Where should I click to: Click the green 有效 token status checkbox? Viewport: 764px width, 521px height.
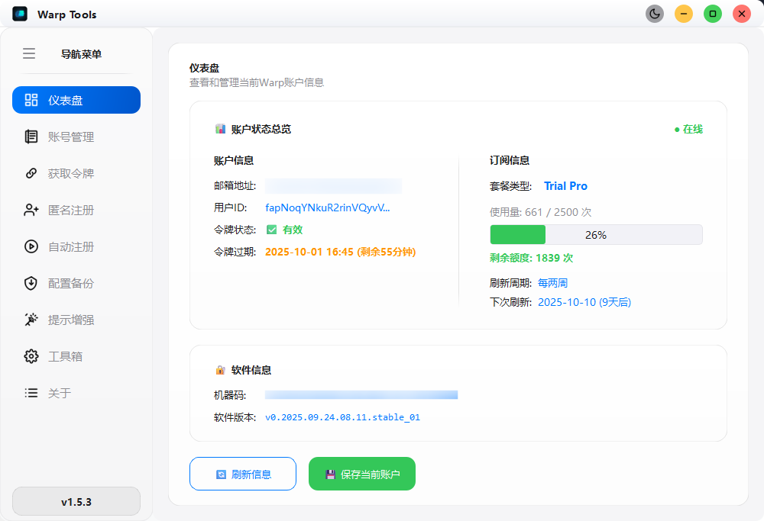click(x=271, y=230)
